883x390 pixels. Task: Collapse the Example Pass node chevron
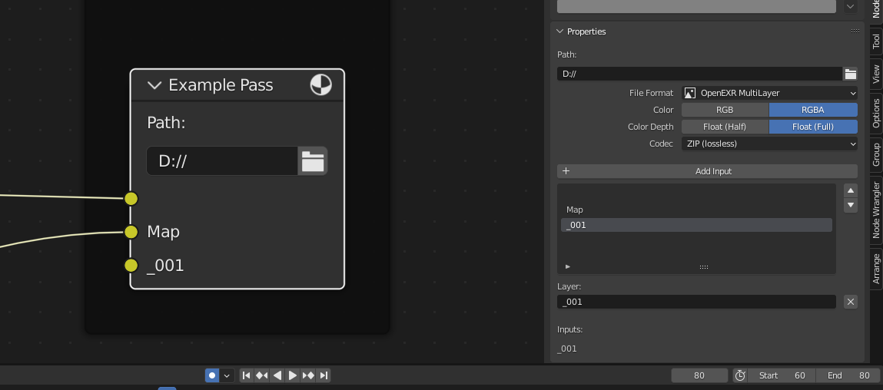pyautogui.click(x=154, y=85)
